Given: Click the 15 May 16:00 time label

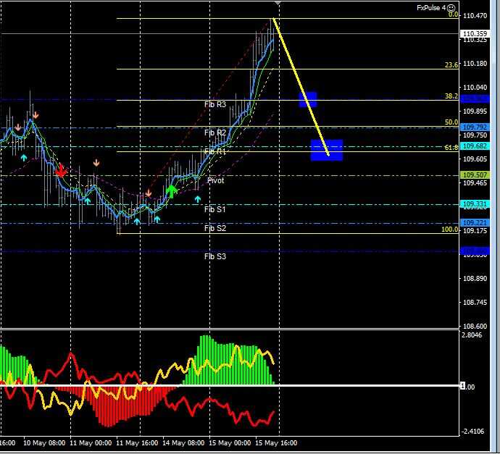Looking at the screenshot, I should pos(276,443).
